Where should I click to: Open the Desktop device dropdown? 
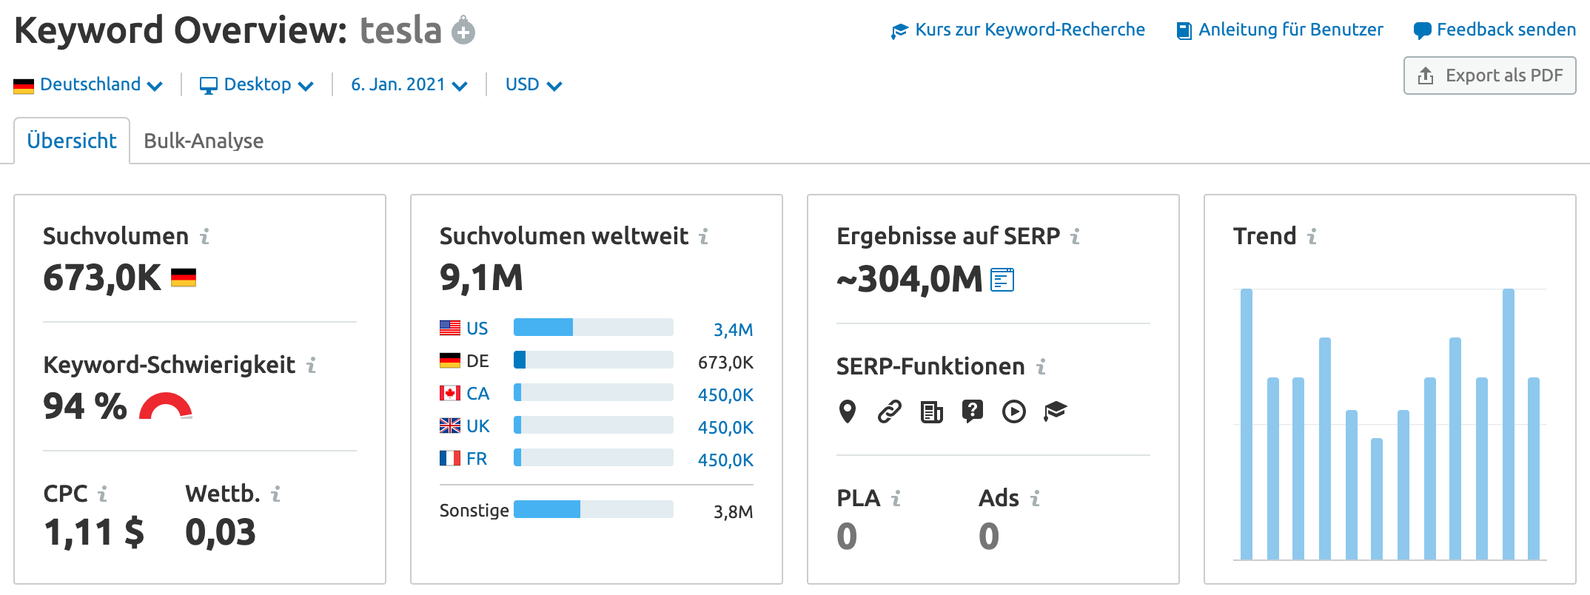point(257,84)
